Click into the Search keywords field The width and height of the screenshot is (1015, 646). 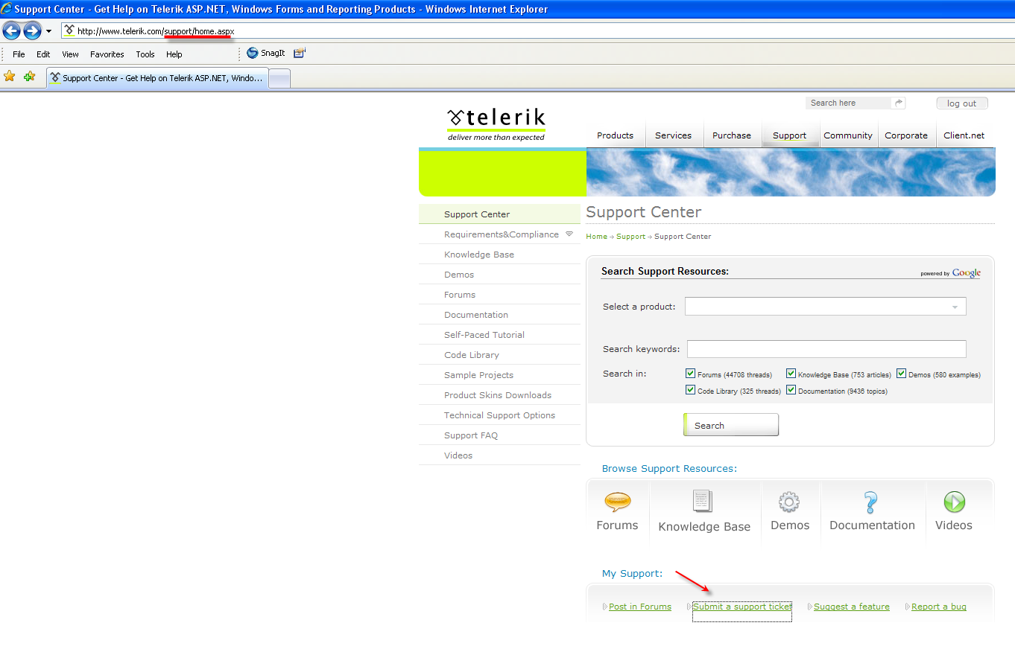[826, 349]
